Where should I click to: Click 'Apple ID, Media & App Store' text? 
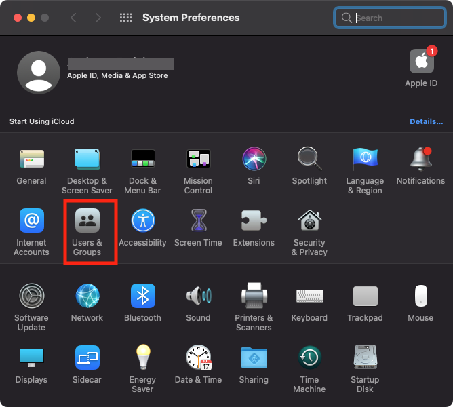[x=117, y=75]
